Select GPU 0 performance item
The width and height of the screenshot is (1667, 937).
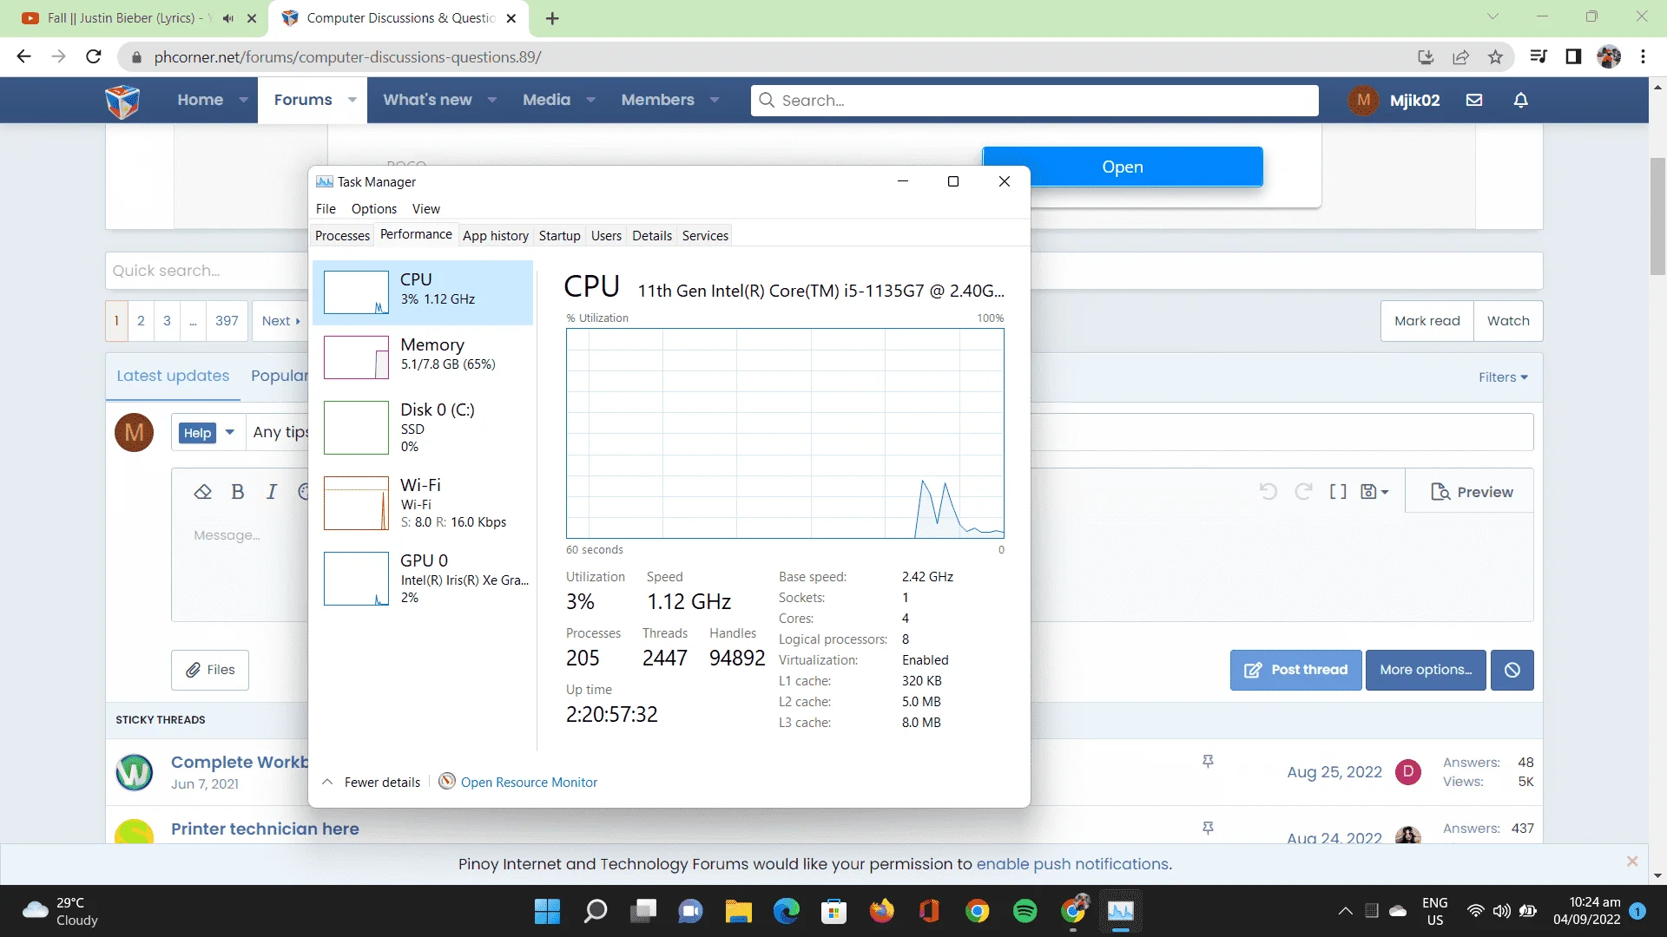[x=423, y=579]
